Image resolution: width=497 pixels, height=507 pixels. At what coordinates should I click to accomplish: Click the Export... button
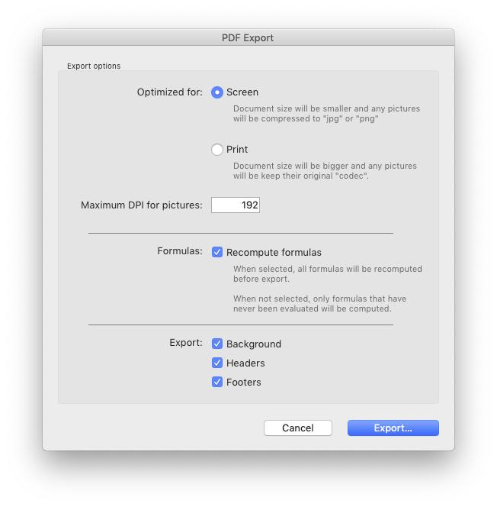click(x=393, y=428)
